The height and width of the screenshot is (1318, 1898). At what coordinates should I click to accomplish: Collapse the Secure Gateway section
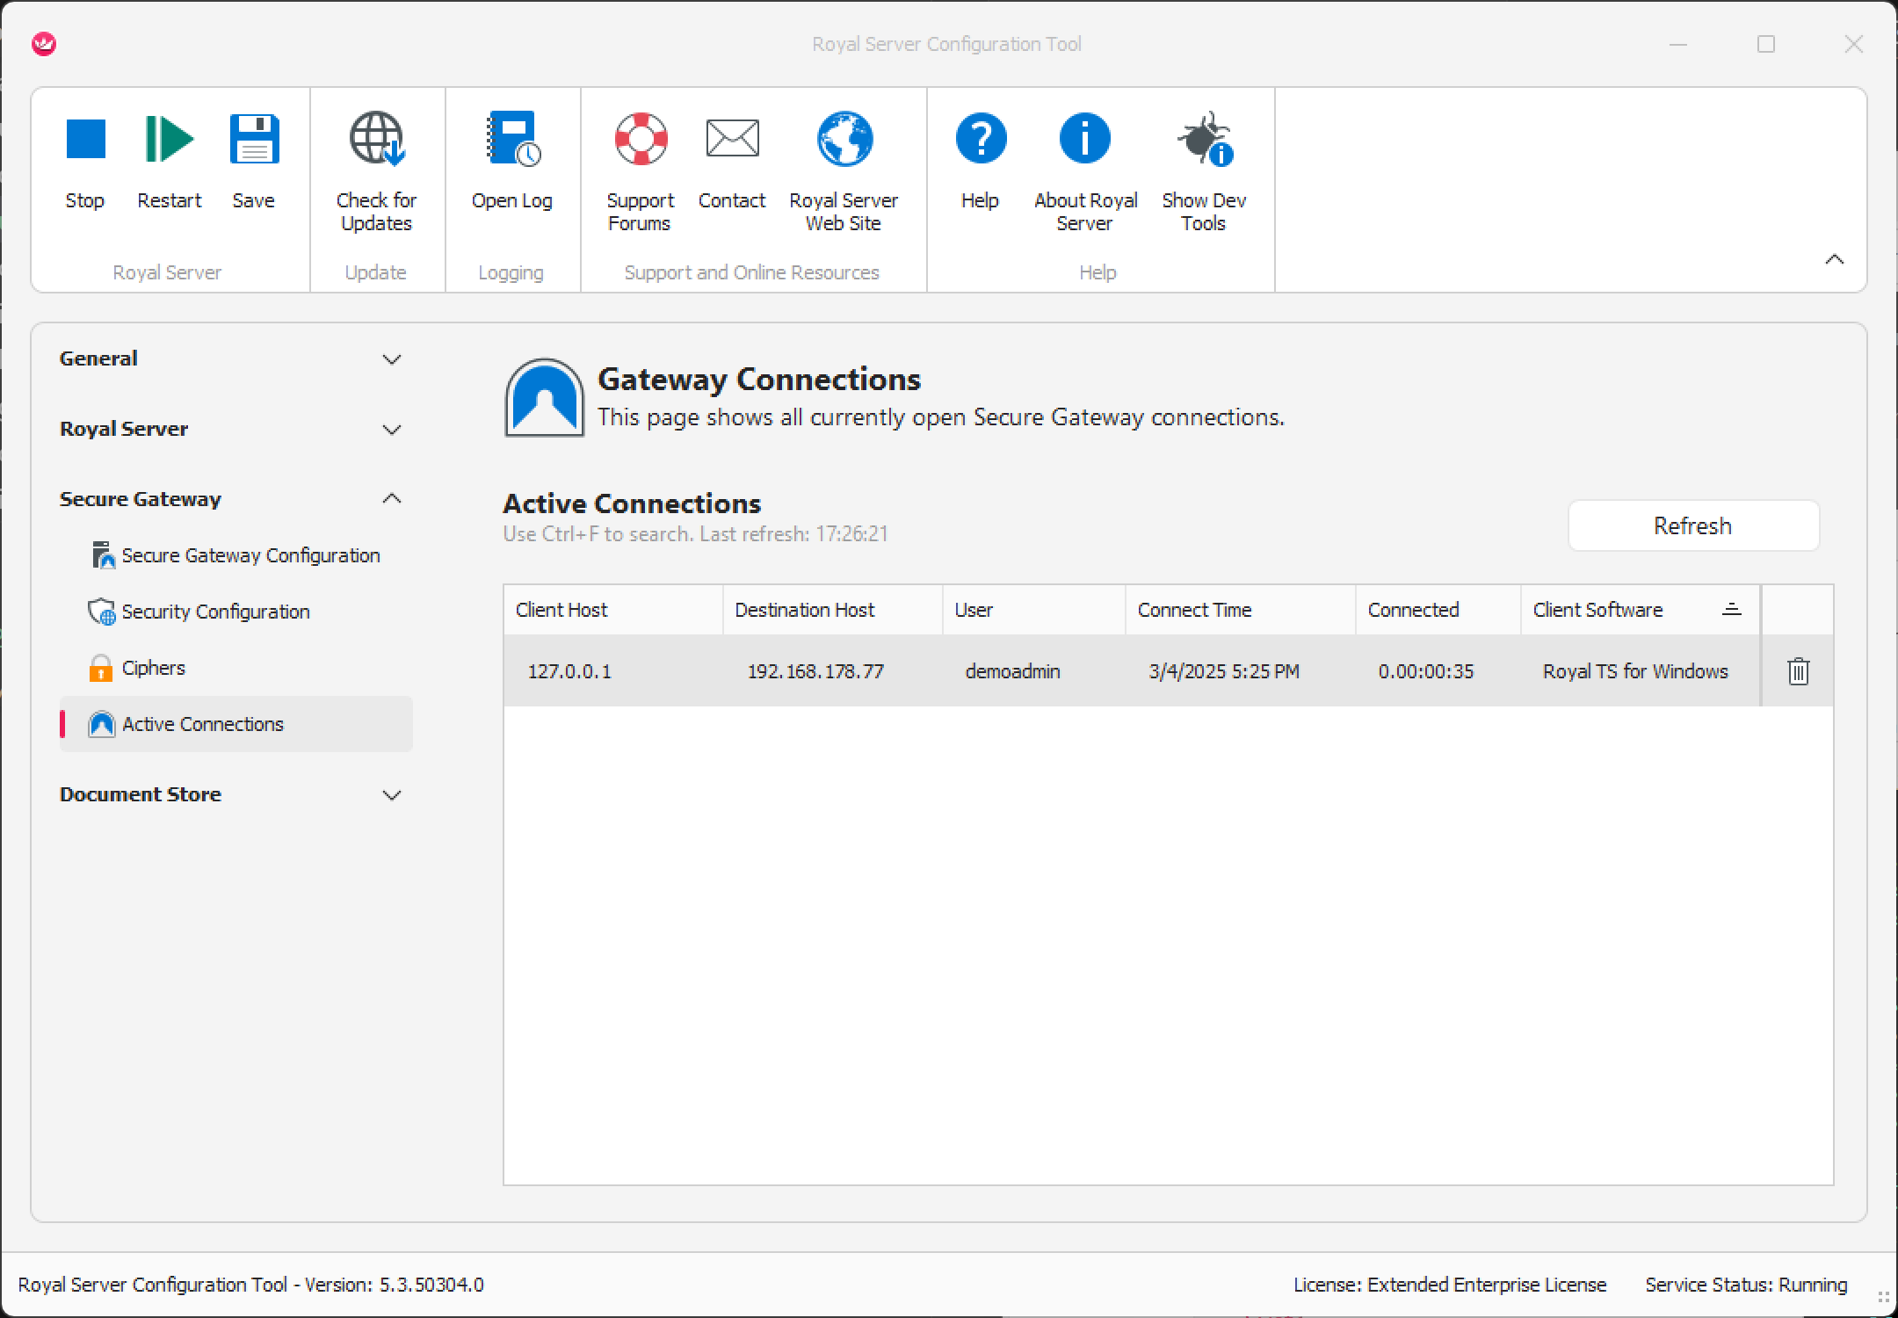[392, 499]
